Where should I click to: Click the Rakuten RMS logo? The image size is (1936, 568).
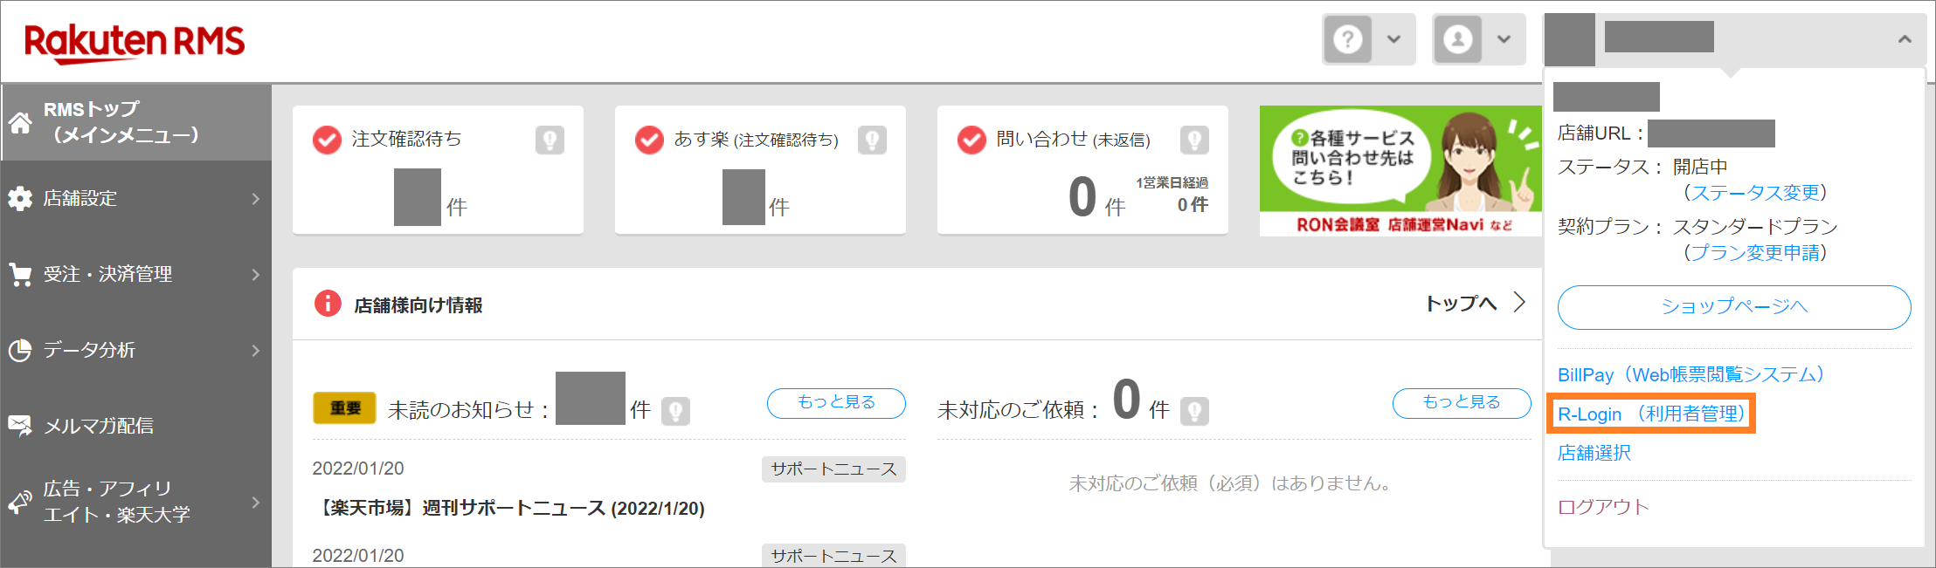(135, 42)
